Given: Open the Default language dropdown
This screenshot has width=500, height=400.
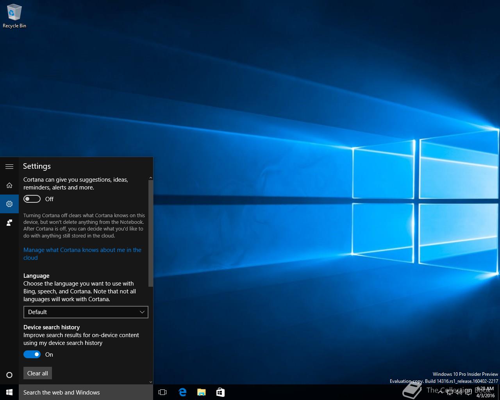Looking at the screenshot, I should [86, 312].
